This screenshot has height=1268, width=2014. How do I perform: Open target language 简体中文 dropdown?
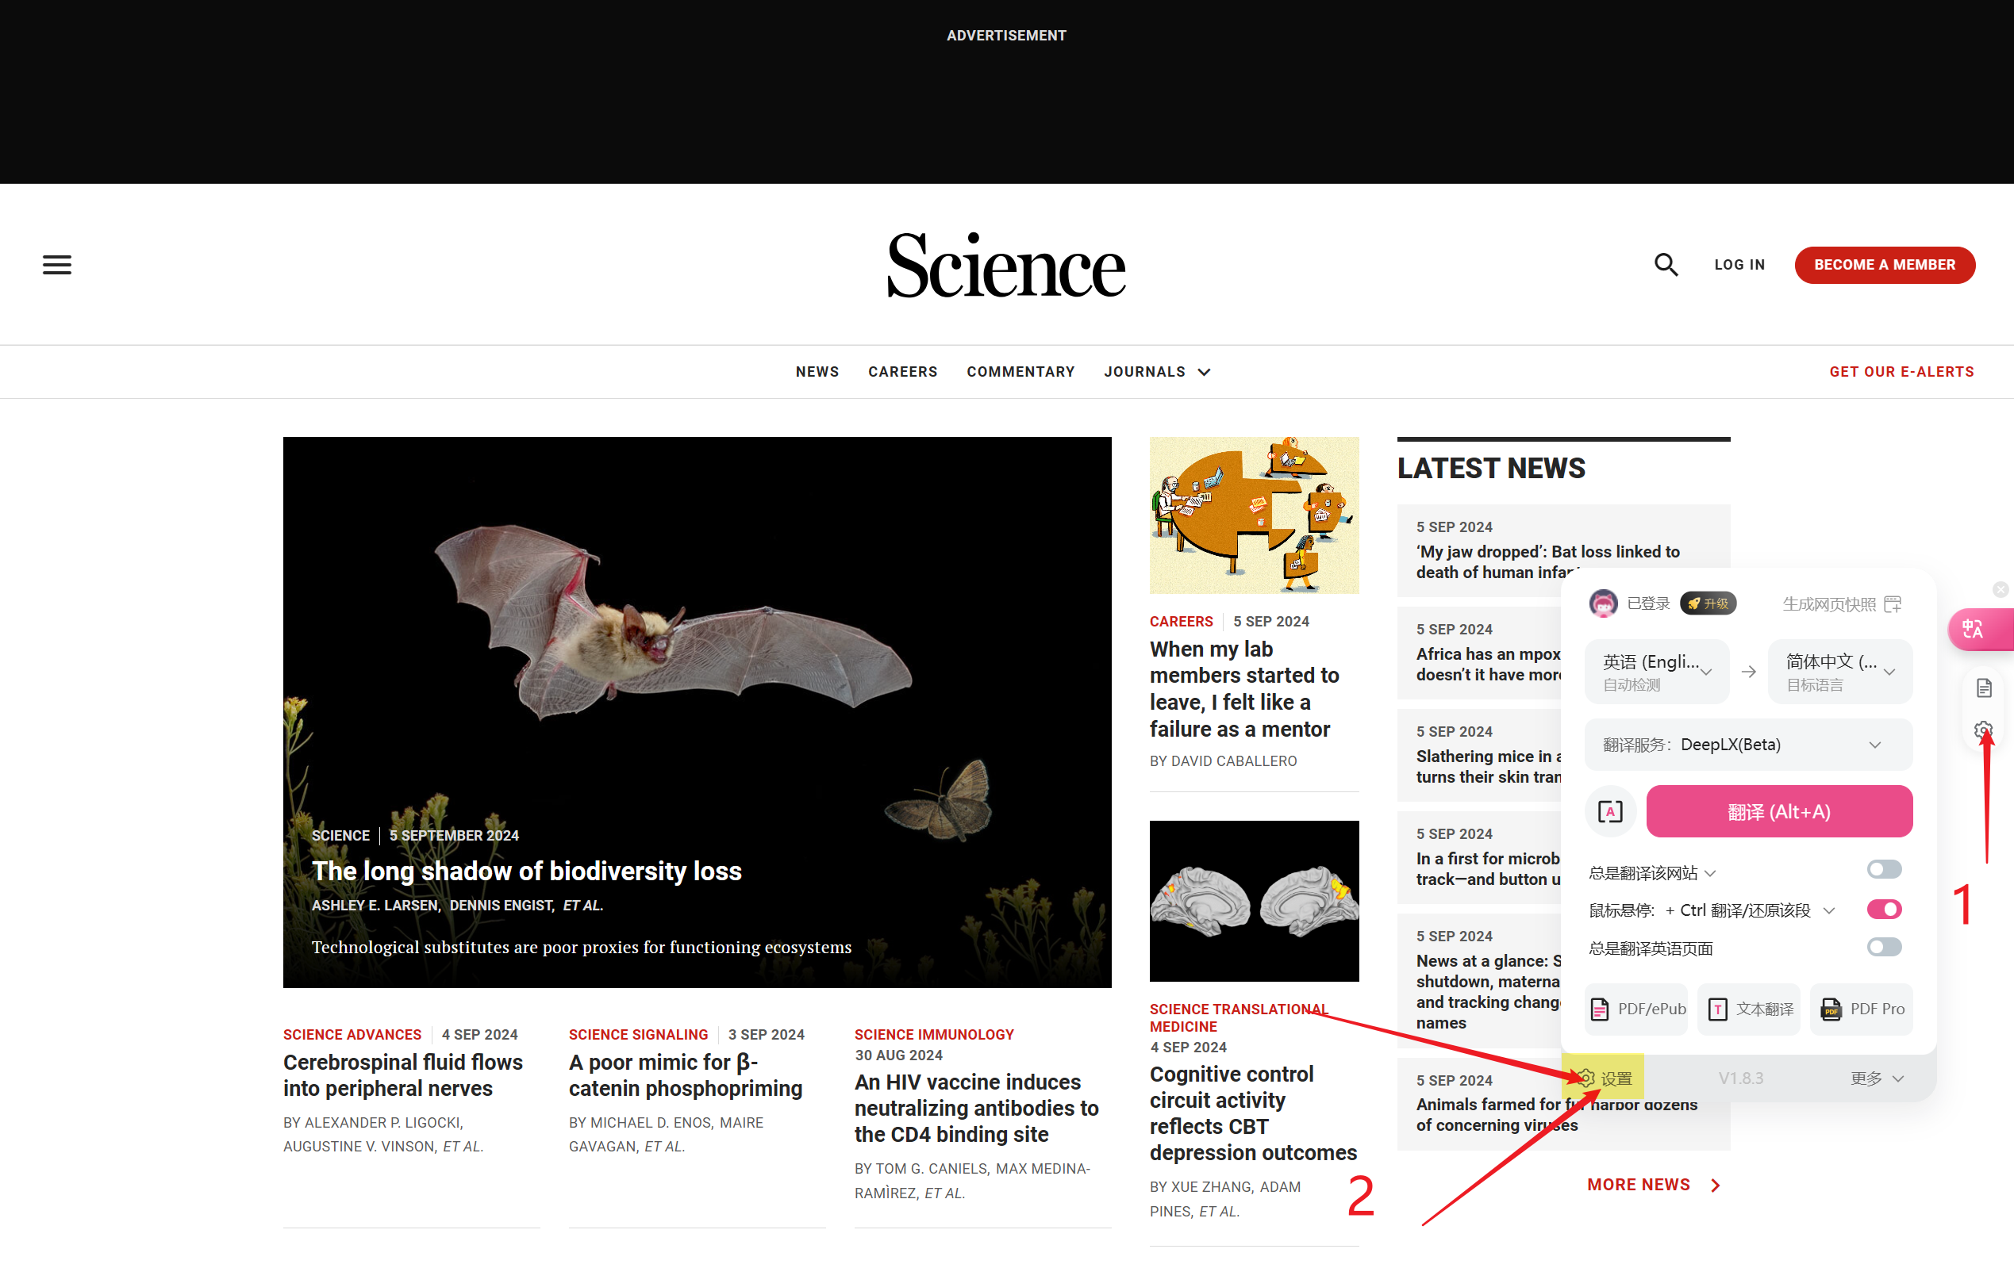tap(1840, 672)
